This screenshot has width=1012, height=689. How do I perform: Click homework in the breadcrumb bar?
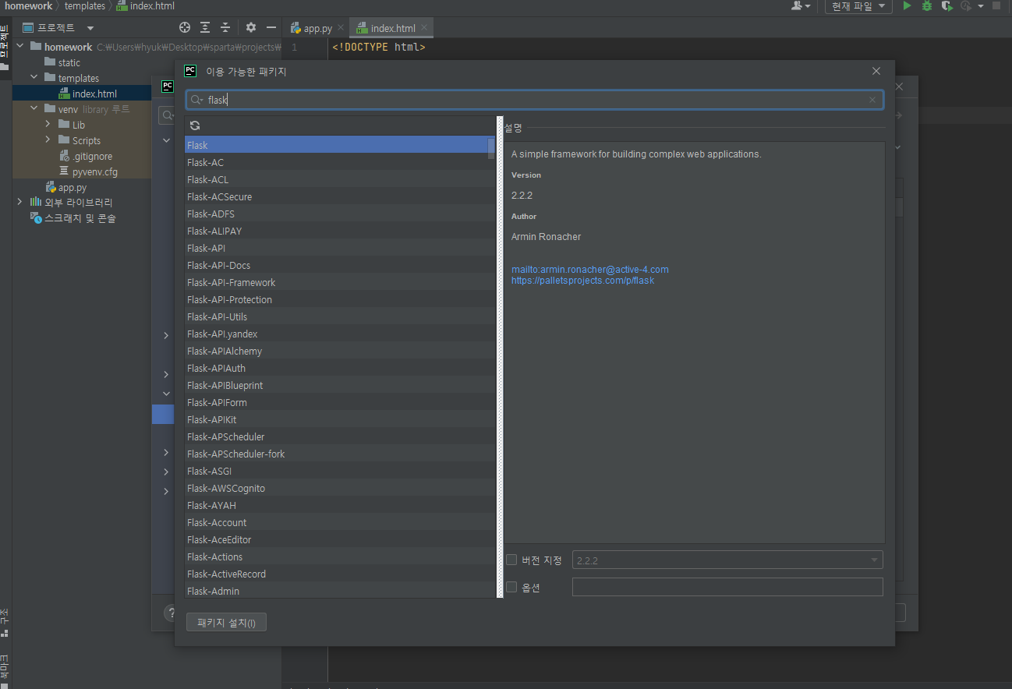pyautogui.click(x=29, y=5)
